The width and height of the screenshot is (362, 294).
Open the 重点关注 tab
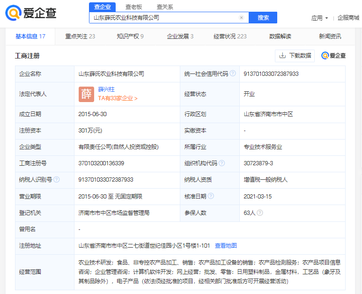coord(80,37)
